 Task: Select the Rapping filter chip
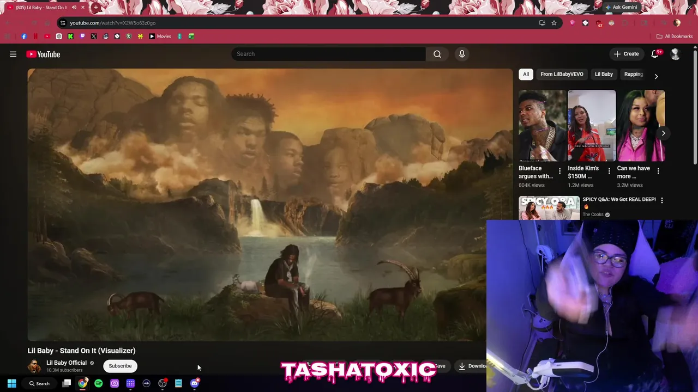pyautogui.click(x=633, y=74)
